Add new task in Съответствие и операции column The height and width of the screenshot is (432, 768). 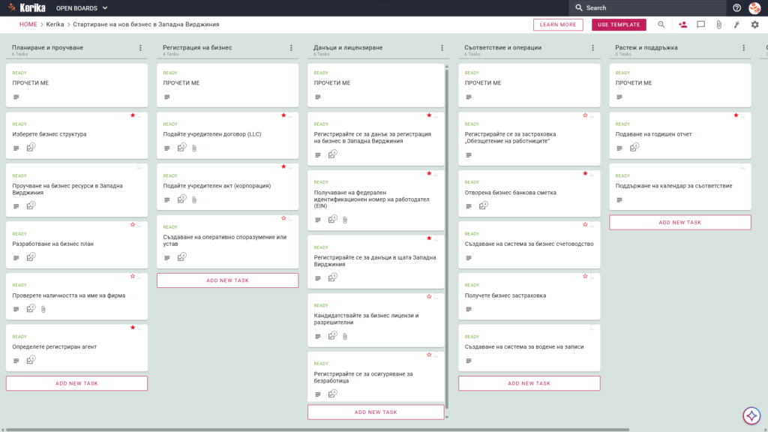click(529, 383)
